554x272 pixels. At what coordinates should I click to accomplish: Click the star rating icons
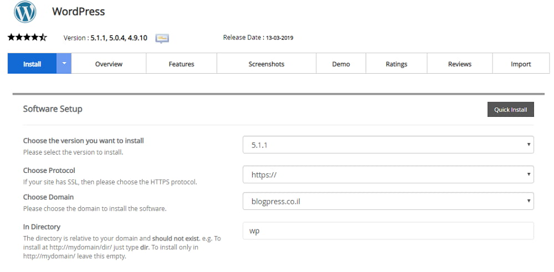point(27,37)
